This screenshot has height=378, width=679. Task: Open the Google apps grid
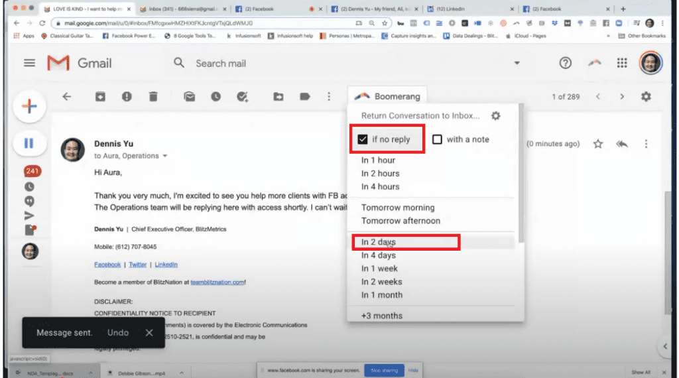(x=622, y=63)
